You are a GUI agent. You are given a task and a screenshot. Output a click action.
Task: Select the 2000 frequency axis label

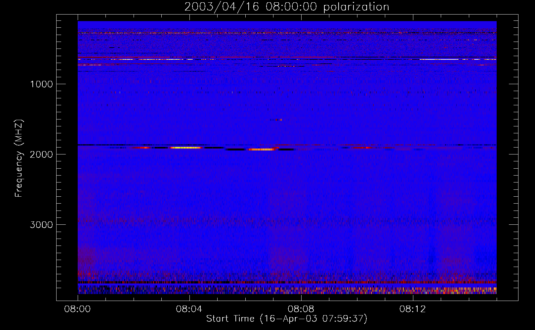click(41, 154)
